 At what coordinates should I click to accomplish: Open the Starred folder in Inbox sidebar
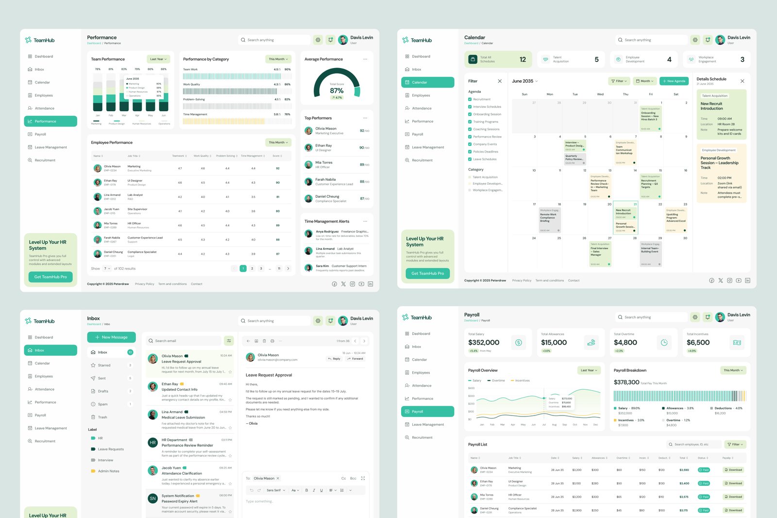point(104,365)
